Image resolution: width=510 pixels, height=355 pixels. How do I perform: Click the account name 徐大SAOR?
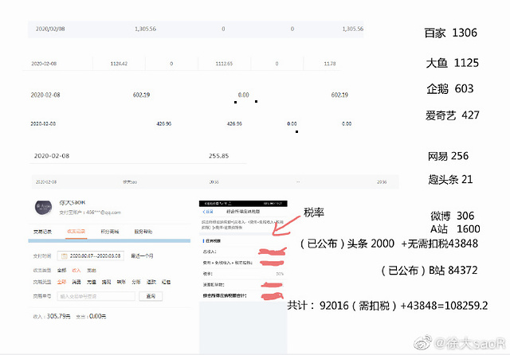pyautogui.click(x=73, y=203)
